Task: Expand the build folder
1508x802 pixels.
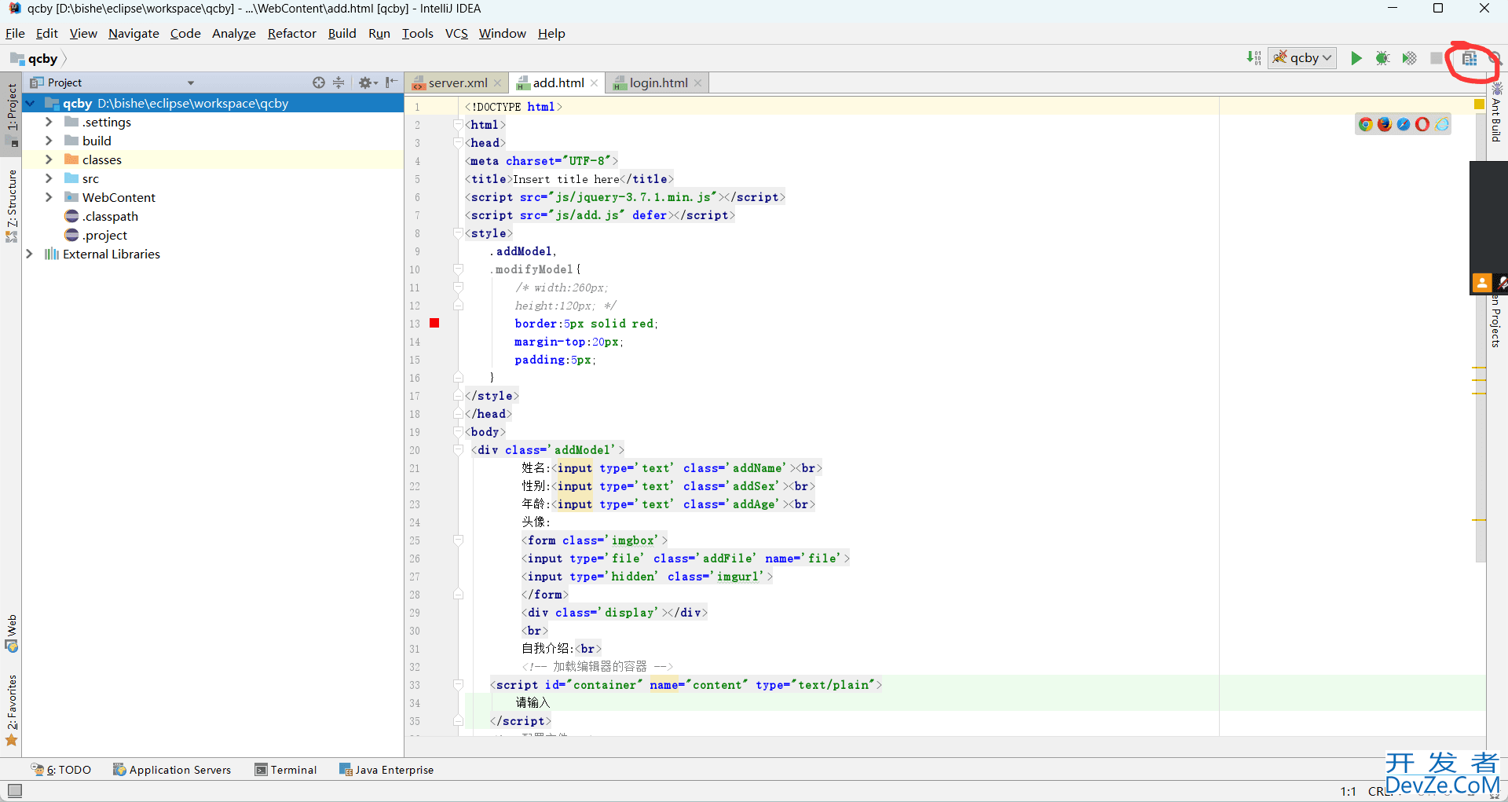Action: (x=49, y=141)
